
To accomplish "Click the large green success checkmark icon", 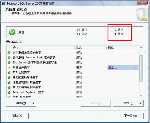I will [x=12, y=32].
